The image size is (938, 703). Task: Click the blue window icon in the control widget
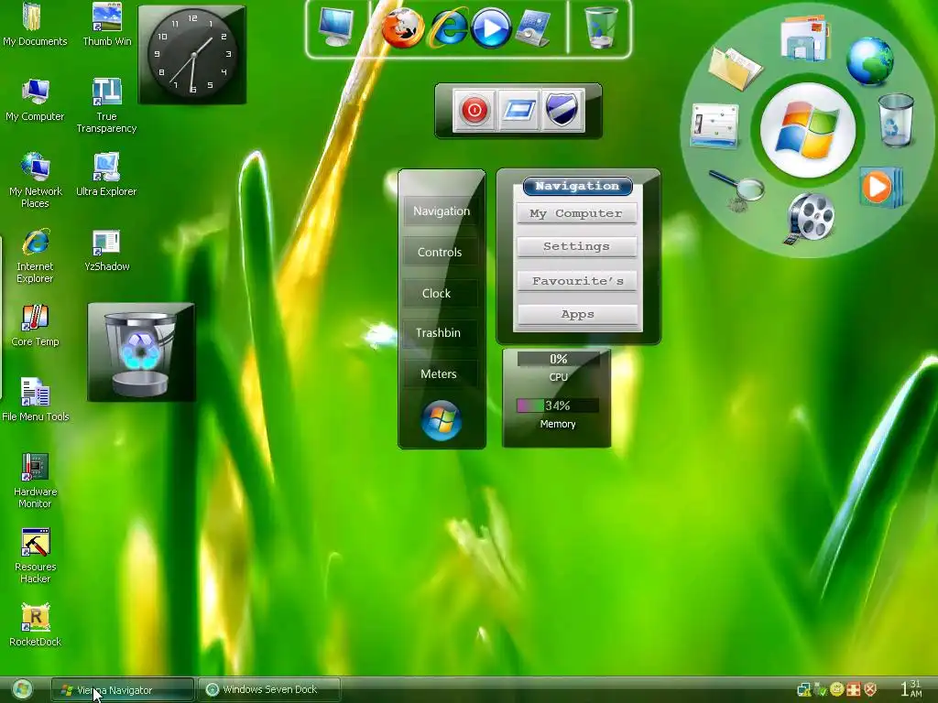(x=518, y=111)
